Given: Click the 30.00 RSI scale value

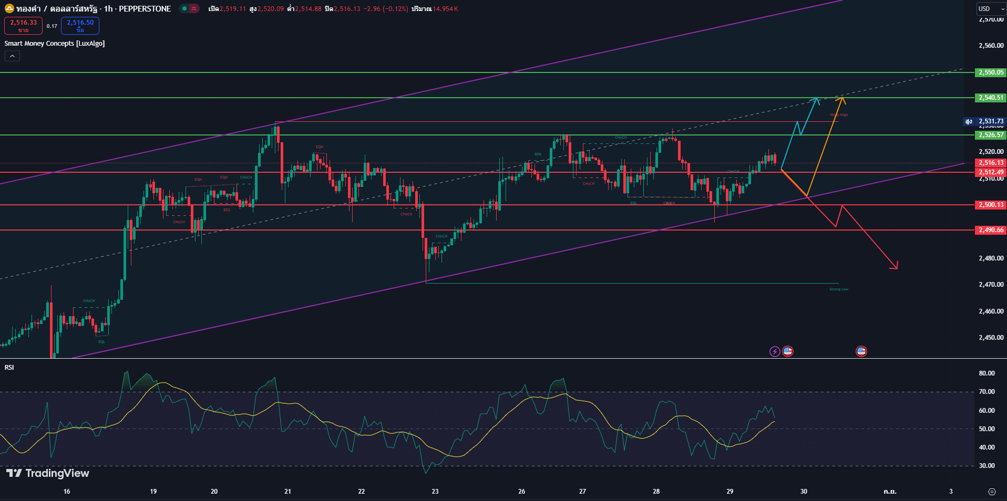Looking at the screenshot, I should pos(987,466).
